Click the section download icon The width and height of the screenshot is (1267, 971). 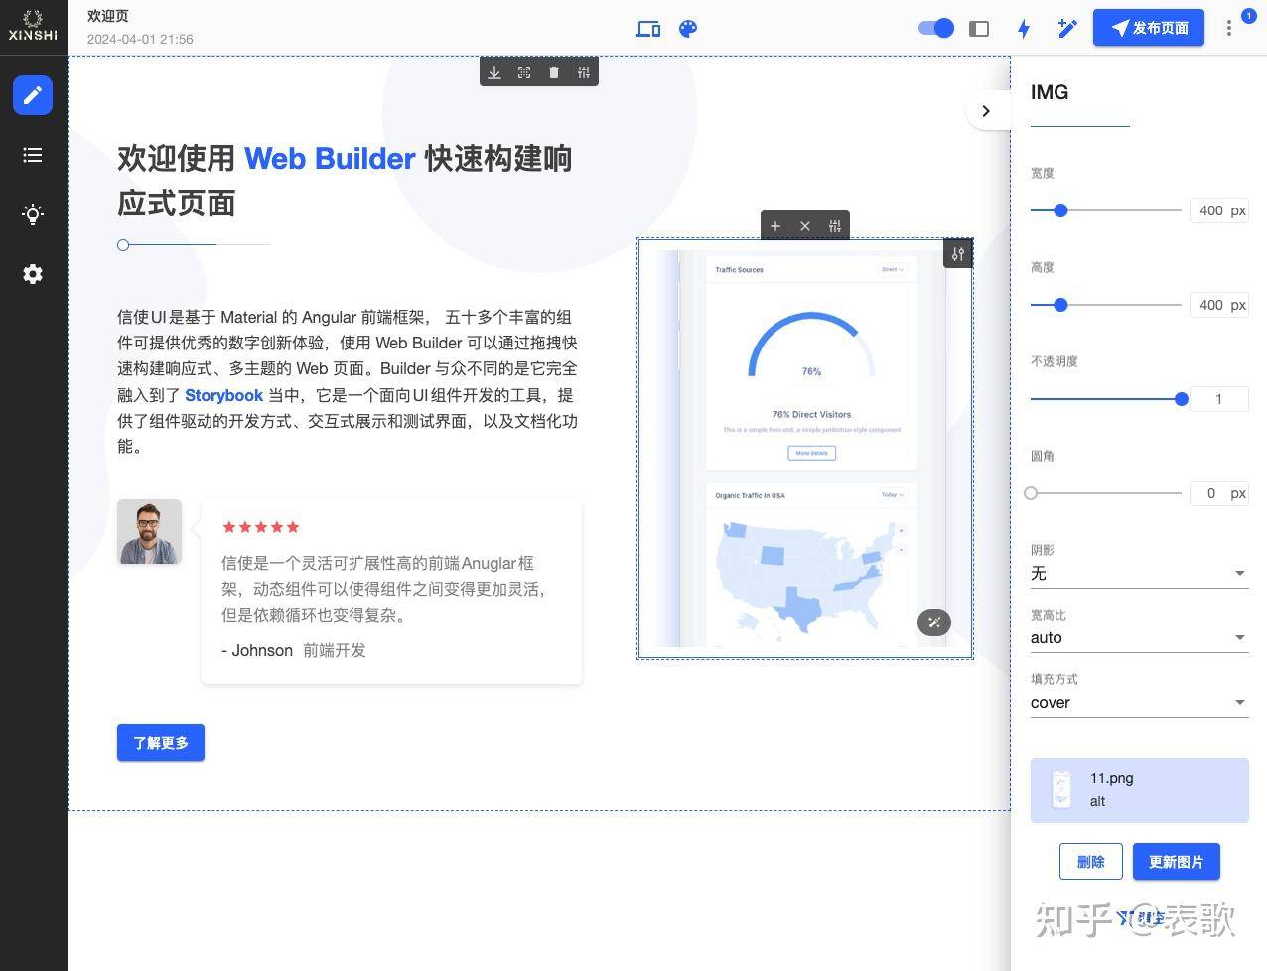tap(494, 72)
